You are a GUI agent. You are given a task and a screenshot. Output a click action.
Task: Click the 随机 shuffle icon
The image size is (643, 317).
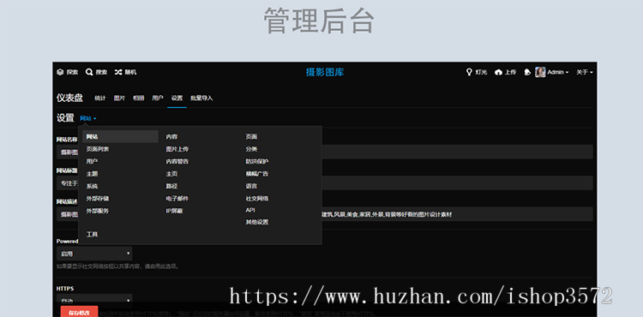coord(118,72)
